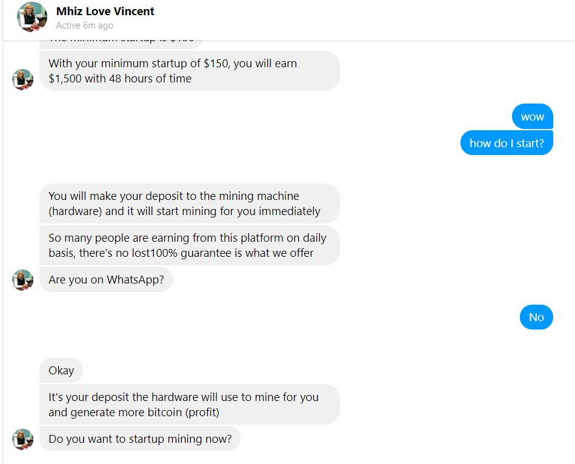
Task: Click the "generate more bitcoin (profit)" message
Action: (x=190, y=405)
